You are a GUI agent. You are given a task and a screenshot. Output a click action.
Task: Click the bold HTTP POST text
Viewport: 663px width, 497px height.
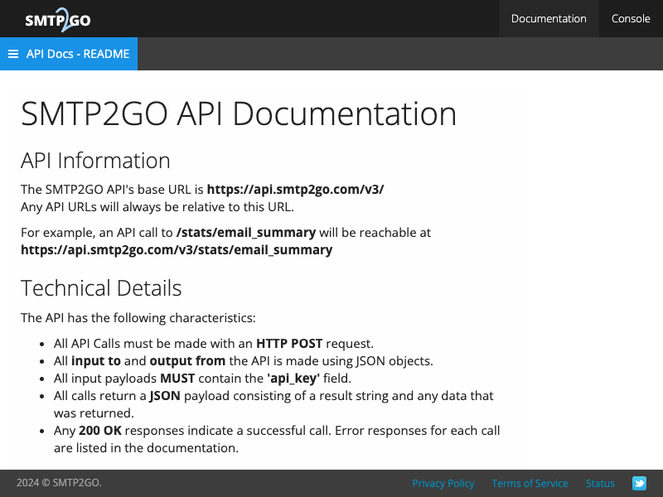coord(289,344)
